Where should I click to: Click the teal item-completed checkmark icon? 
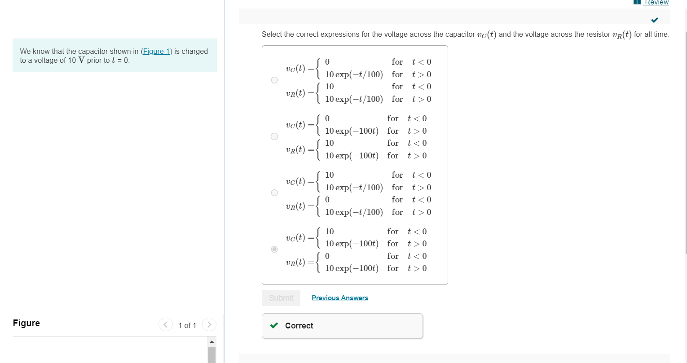654,20
